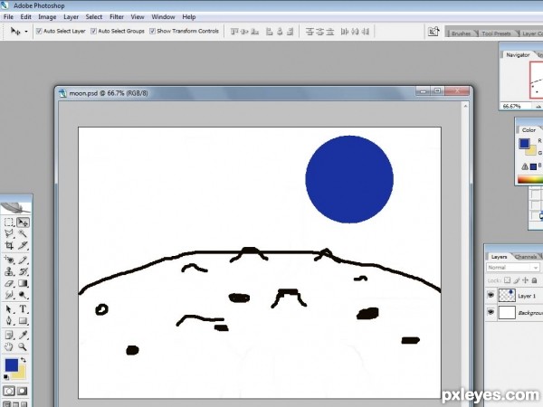The width and height of the screenshot is (543, 407).
Task: Hide the Background layer eye icon
Action: [x=491, y=312]
